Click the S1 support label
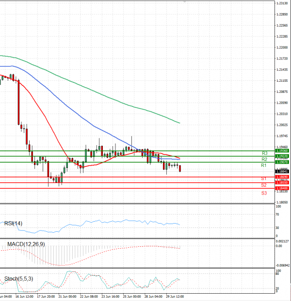291x301 pixels. tap(264, 179)
